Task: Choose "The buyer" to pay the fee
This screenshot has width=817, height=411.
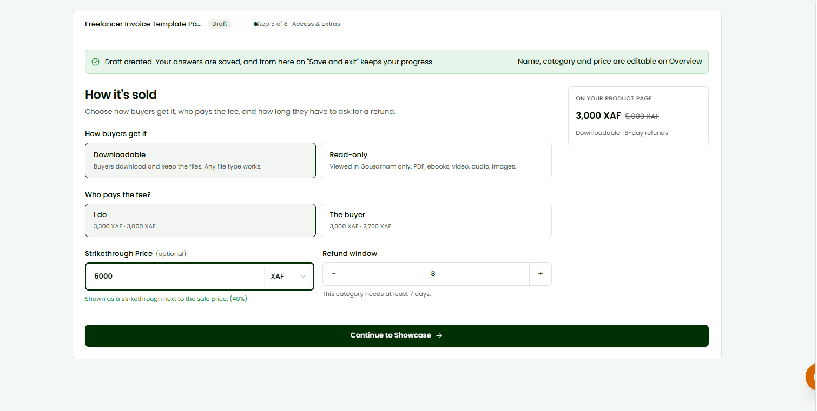Action: (x=436, y=220)
